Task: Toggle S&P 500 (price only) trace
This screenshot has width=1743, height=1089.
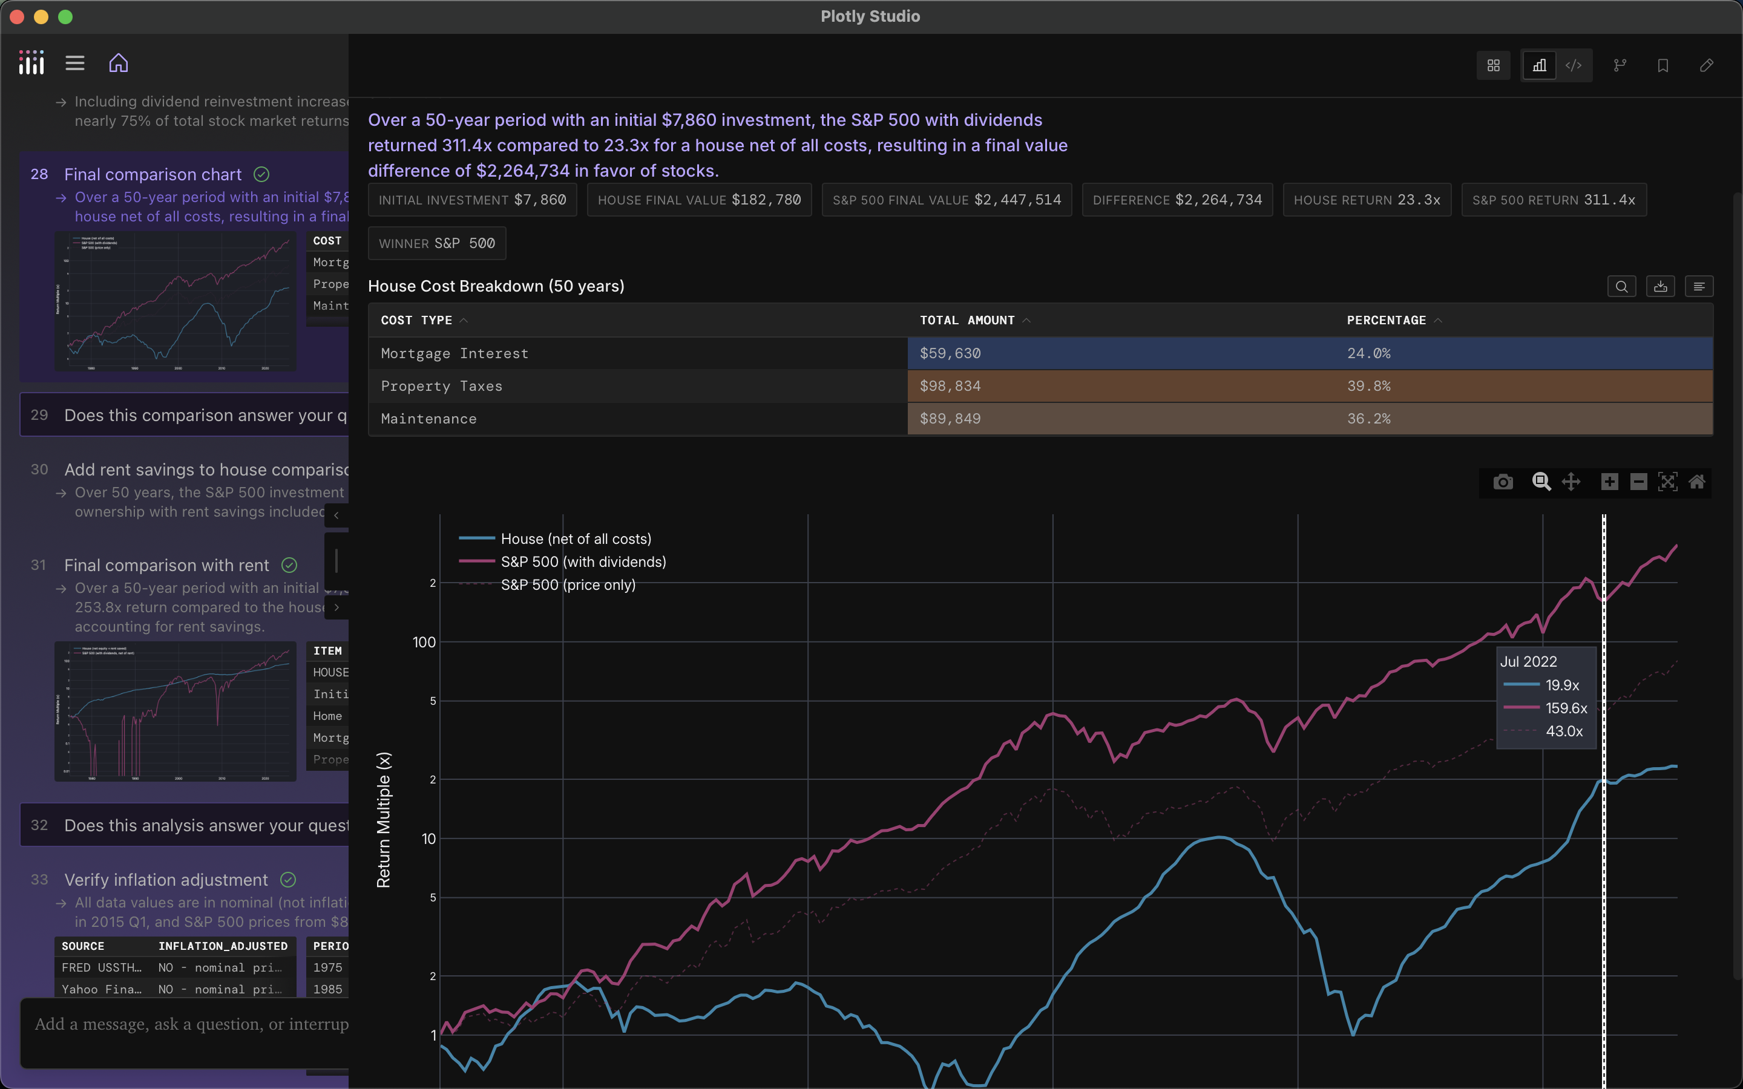Action: [x=547, y=585]
